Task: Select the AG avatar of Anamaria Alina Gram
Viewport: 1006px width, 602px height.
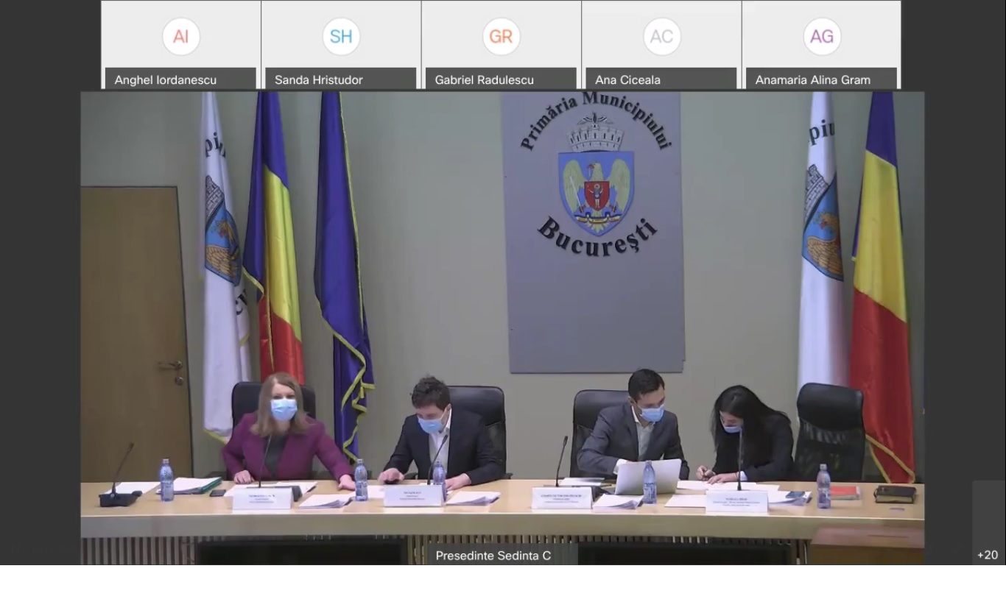Action: pos(821,37)
